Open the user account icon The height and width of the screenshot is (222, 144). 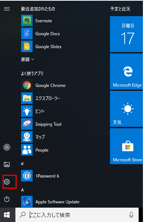click(7, 147)
